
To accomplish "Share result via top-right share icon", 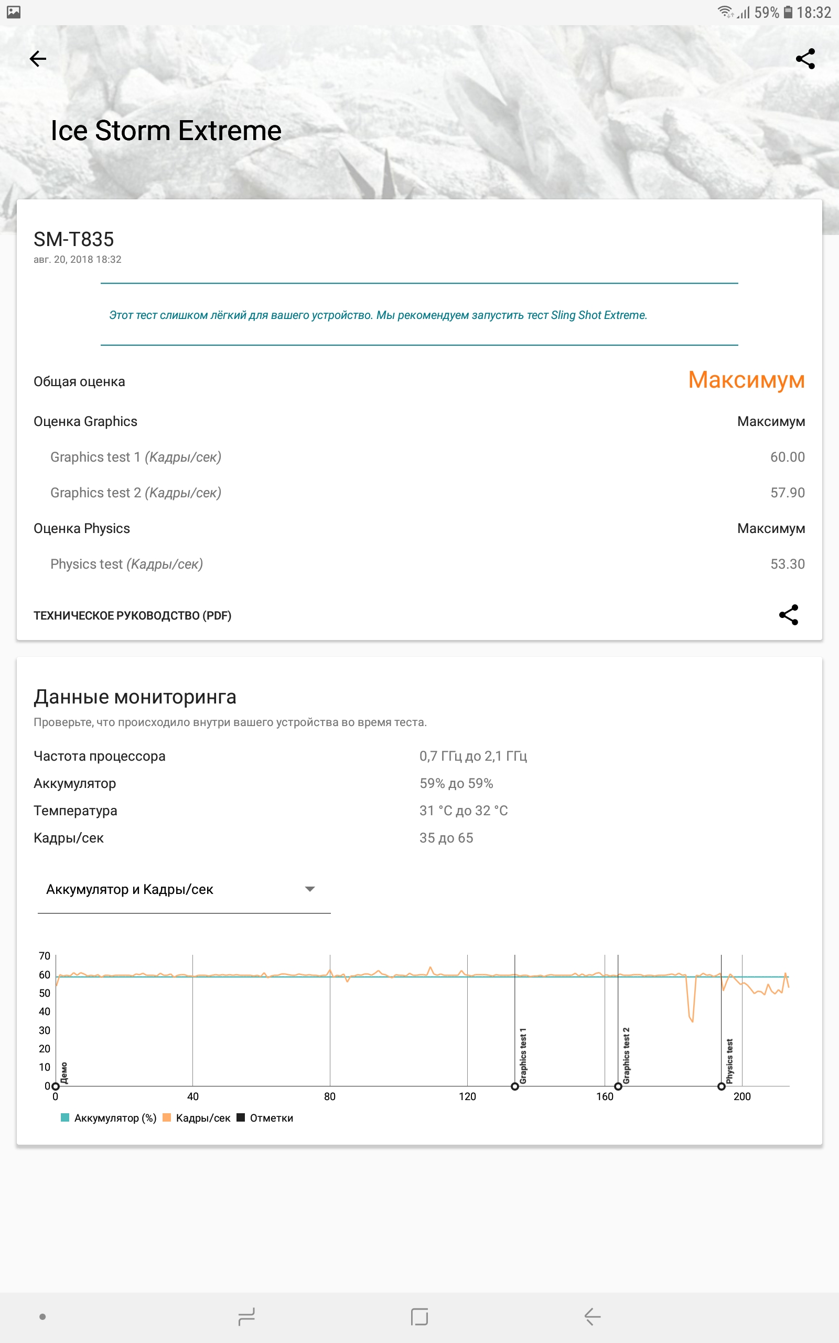I will coord(805,58).
